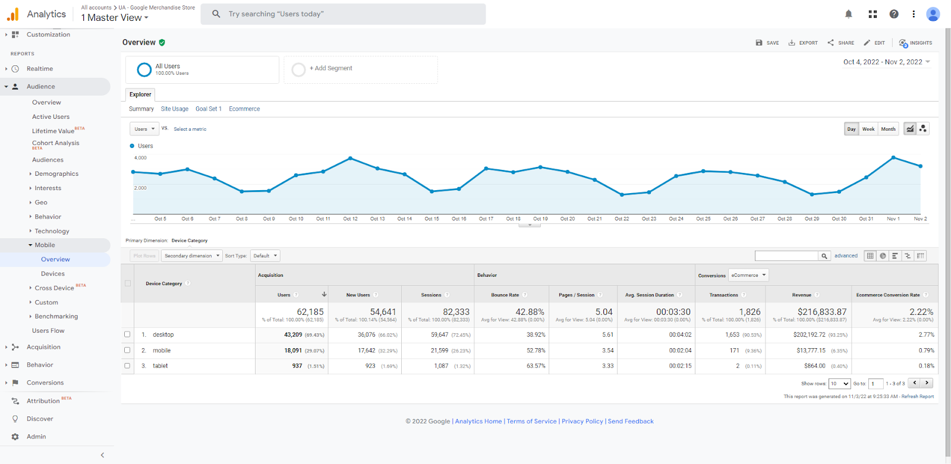Open the Sort Type Default dropdown
The height and width of the screenshot is (464, 951).
(x=265, y=256)
